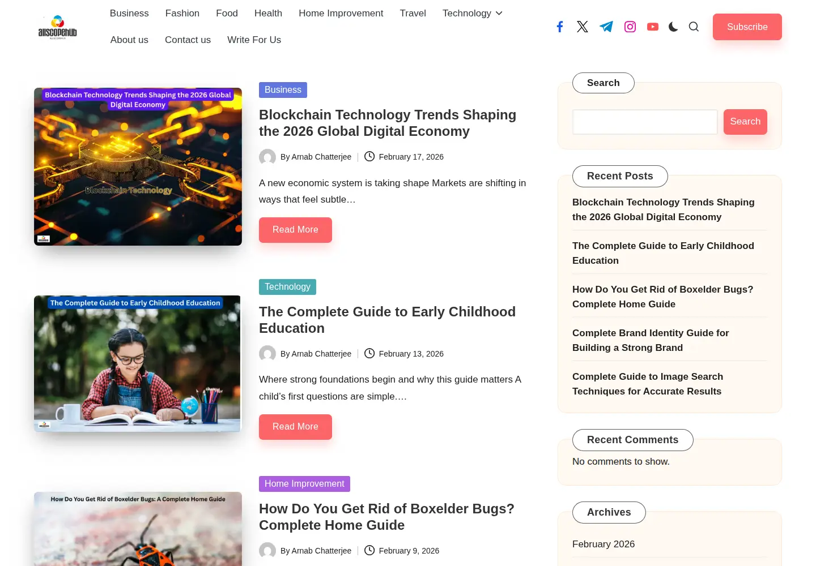Open the header search magnifier icon

coord(694,27)
